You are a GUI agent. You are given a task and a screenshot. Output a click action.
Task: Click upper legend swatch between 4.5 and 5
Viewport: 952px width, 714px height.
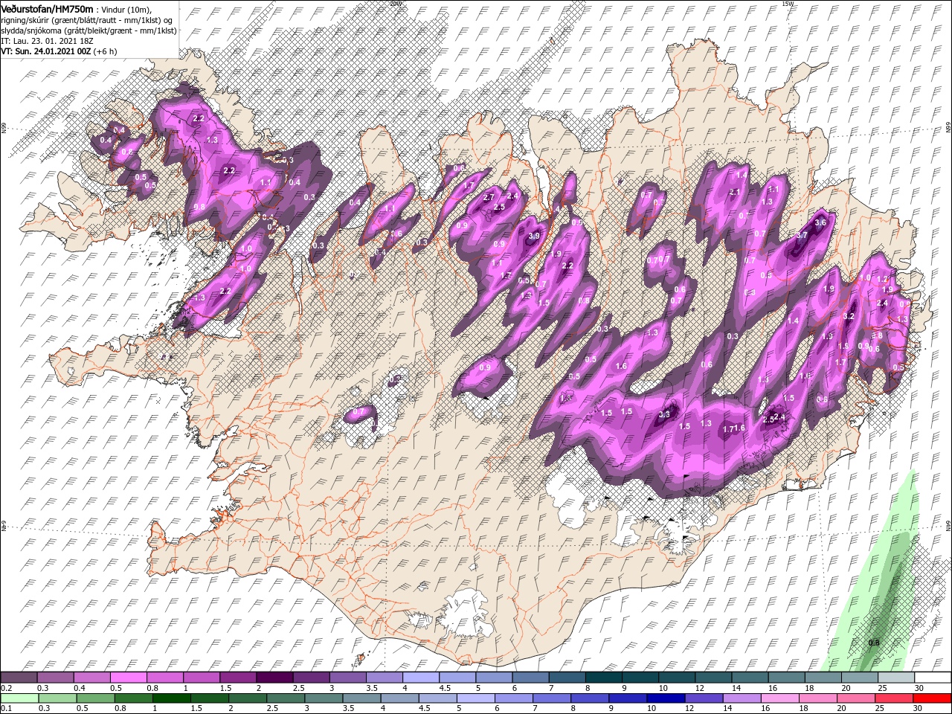click(x=457, y=677)
